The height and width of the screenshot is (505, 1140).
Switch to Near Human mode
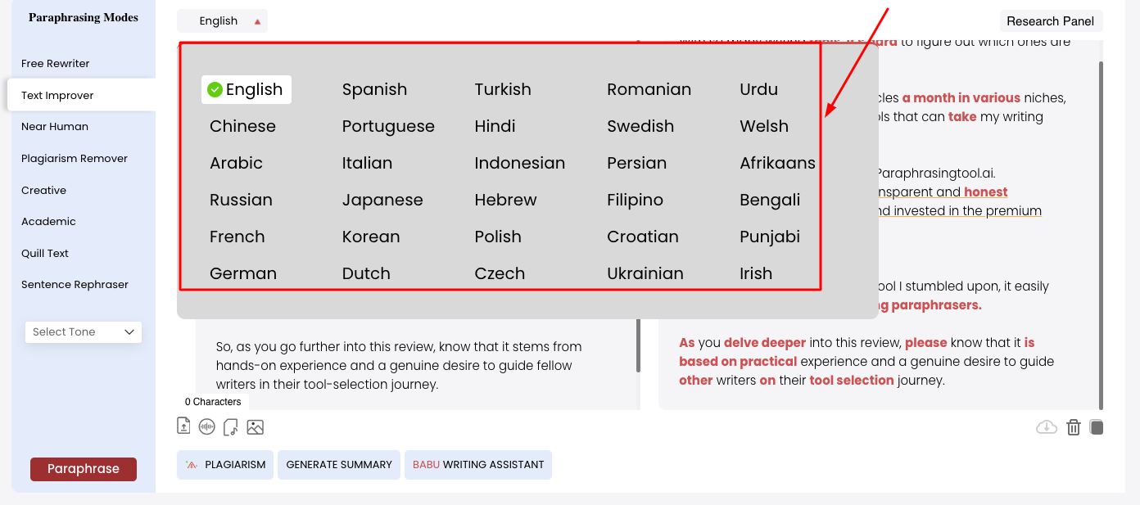coord(55,127)
